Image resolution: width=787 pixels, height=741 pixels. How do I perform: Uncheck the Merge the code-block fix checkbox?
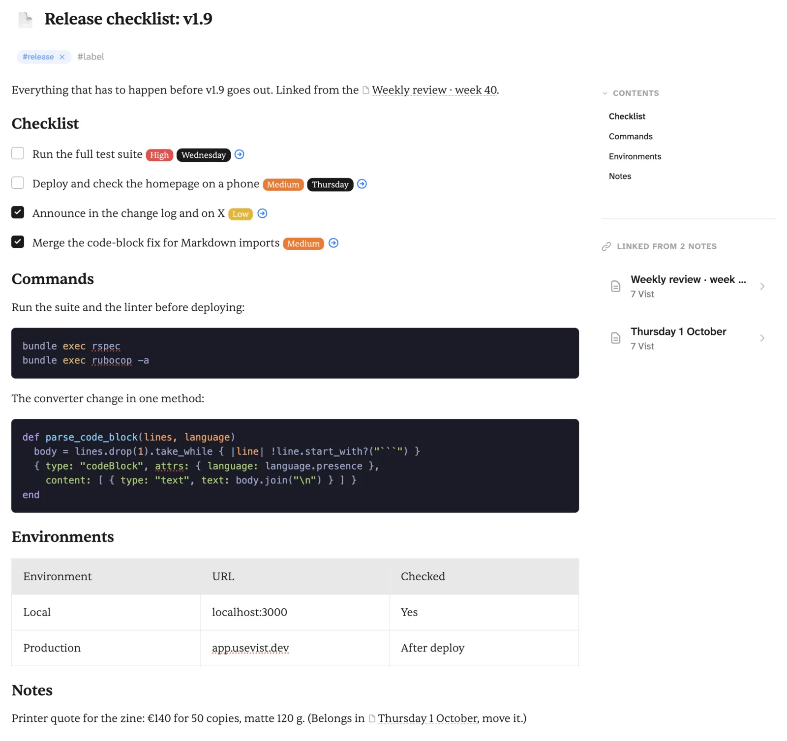(18, 242)
